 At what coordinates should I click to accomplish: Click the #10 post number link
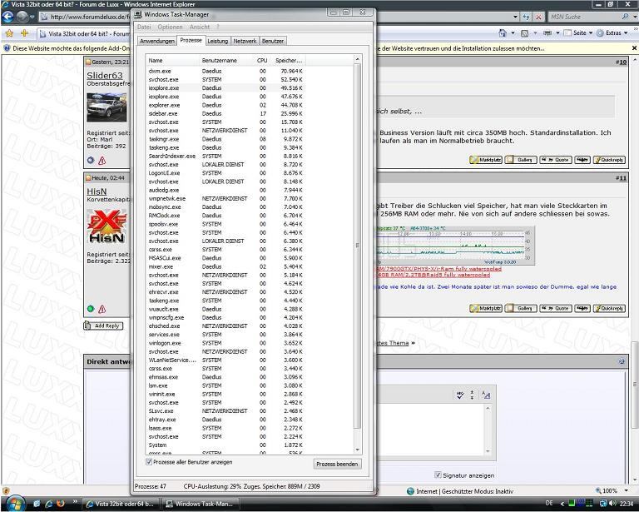621,62
